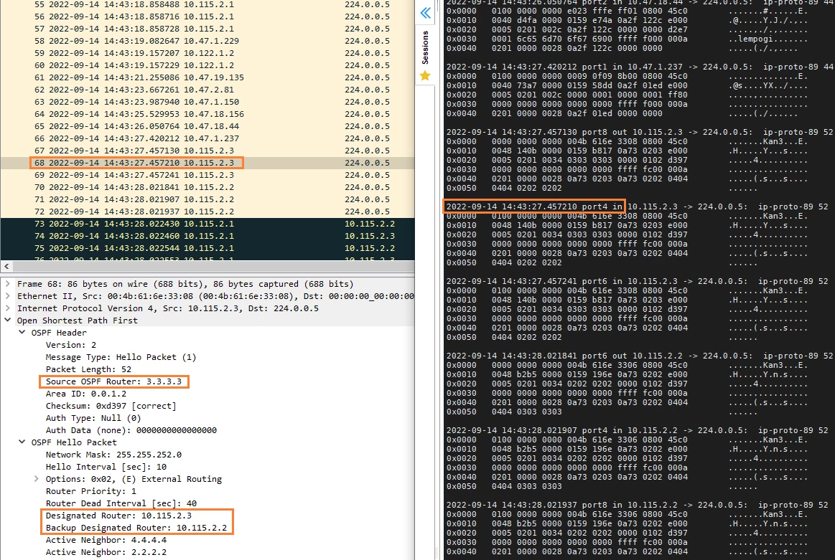Select packet 70 from 10.115.2.2
The image size is (835, 560).
(x=207, y=188)
